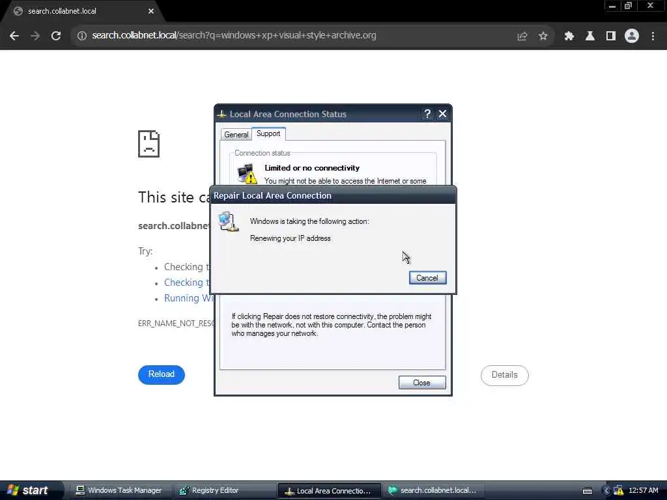Click the browser forward arrow

pyautogui.click(x=35, y=36)
